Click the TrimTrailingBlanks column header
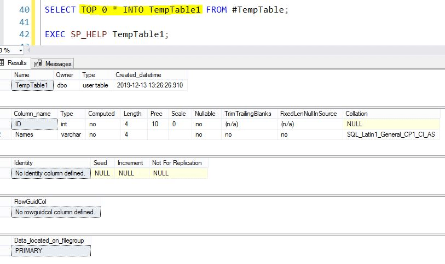The image size is (445, 264). coord(249,114)
